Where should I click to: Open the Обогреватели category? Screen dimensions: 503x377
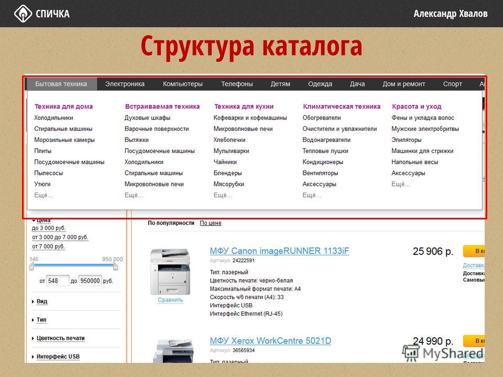(x=322, y=118)
